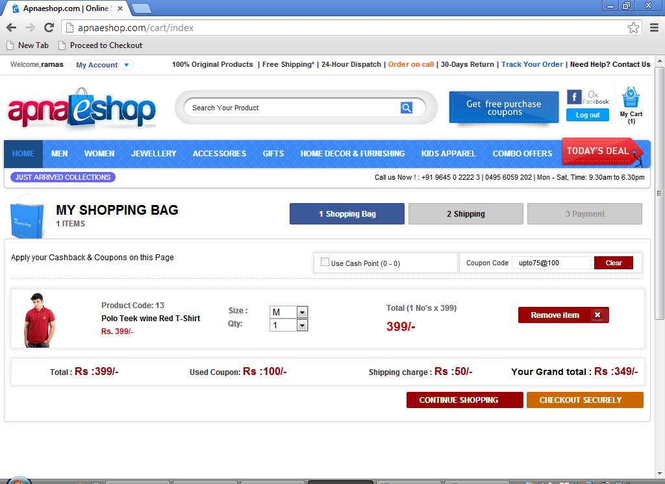
Task: Click the Order on call link
Action: click(410, 64)
